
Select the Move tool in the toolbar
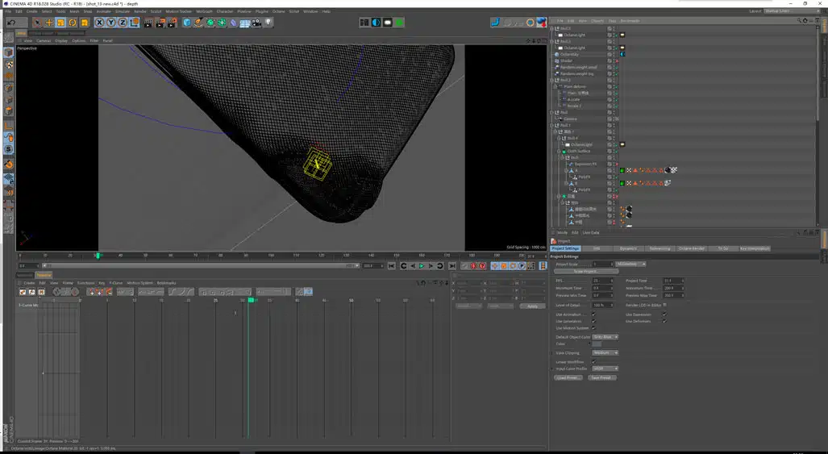[48, 23]
